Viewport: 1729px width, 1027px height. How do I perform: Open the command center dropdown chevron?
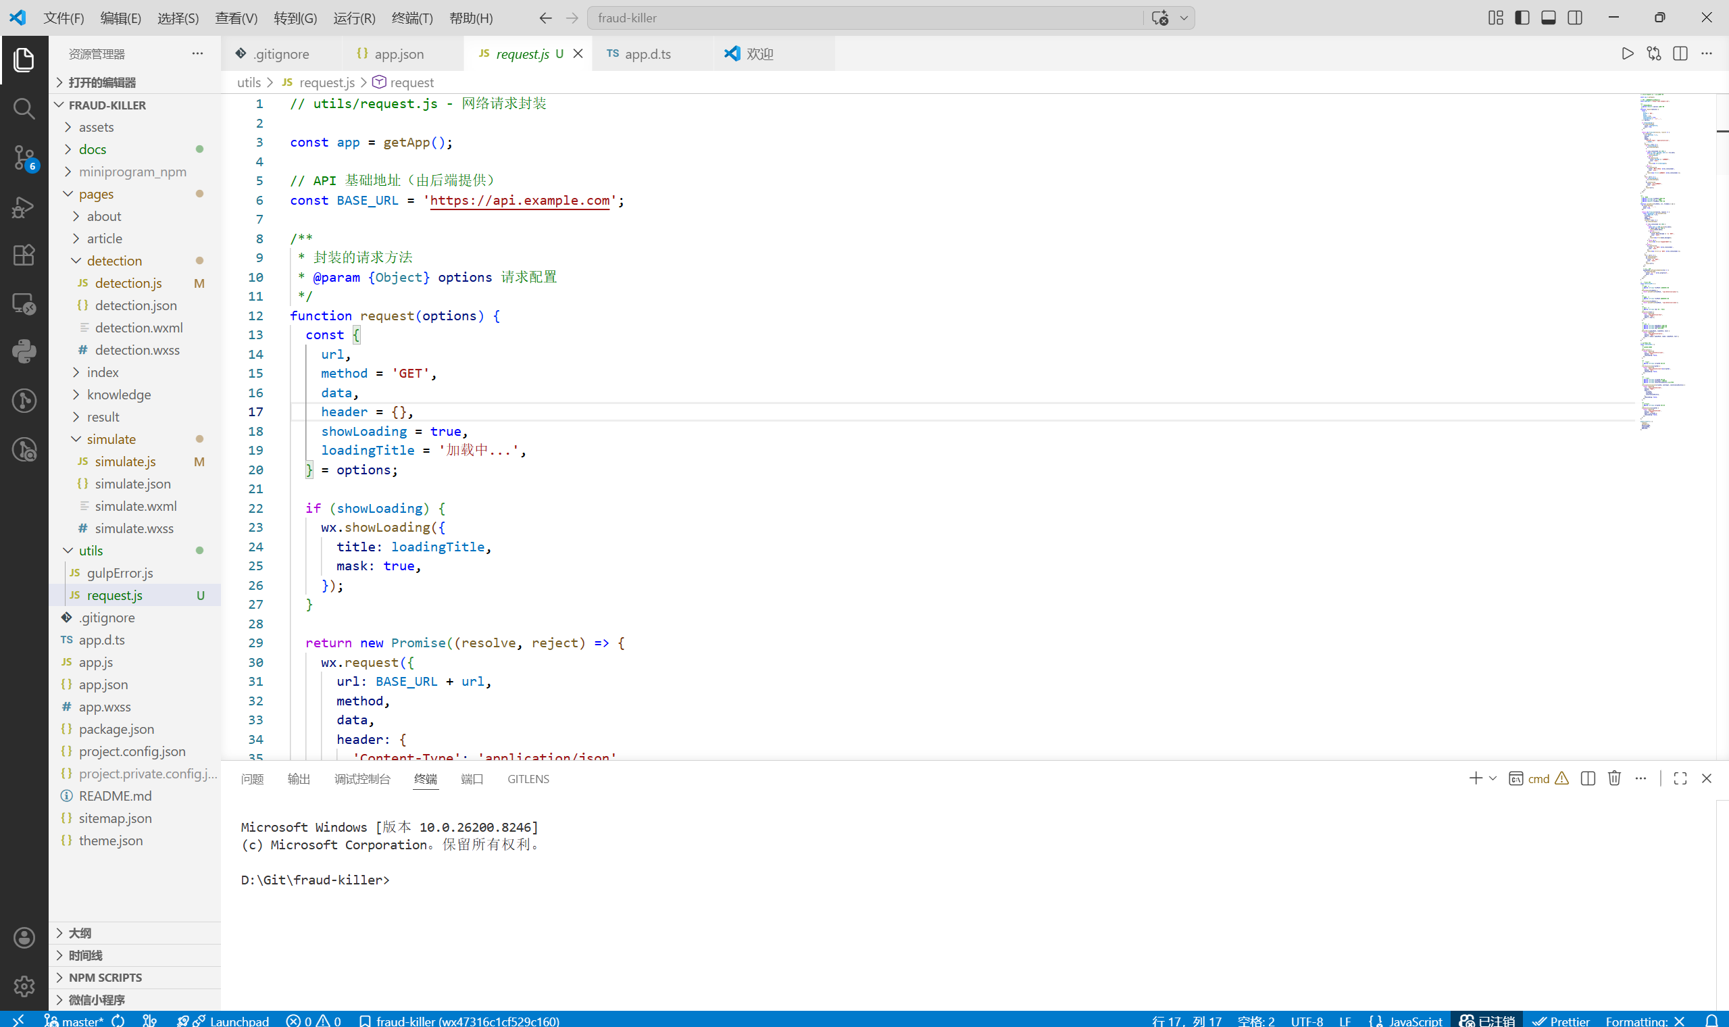click(1184, 18)
